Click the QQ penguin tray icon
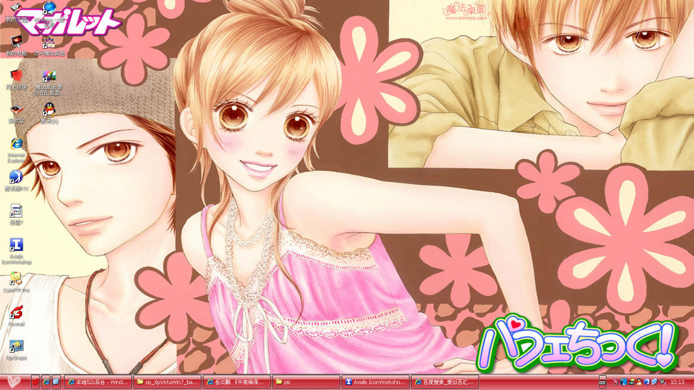The height and width of the screenshot is (390, 694). coord(639,382)
